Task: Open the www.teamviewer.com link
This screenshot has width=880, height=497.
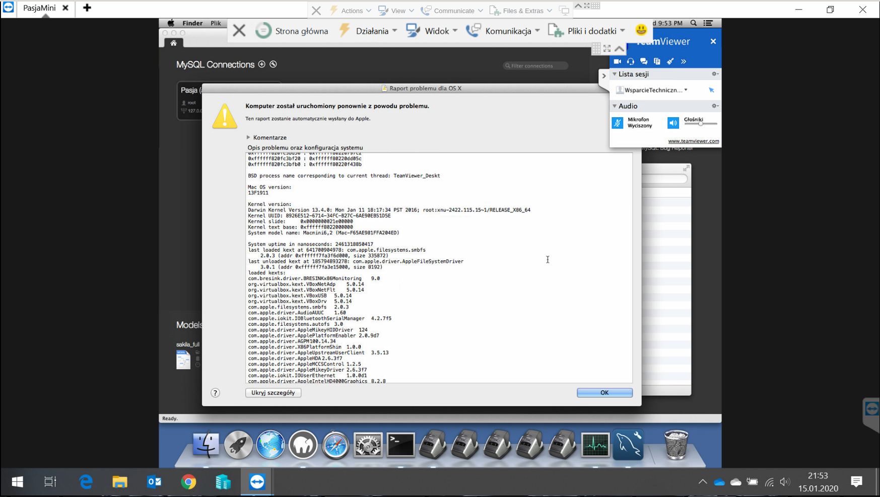Action: (x=693, y=141)
